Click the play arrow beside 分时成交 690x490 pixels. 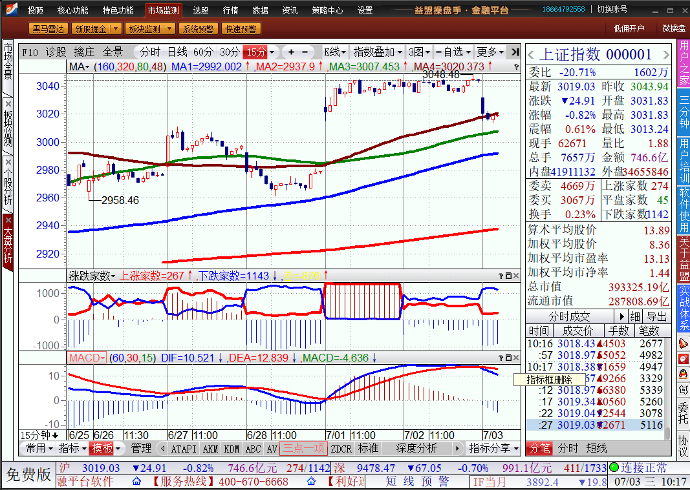(x=621, y=316)
